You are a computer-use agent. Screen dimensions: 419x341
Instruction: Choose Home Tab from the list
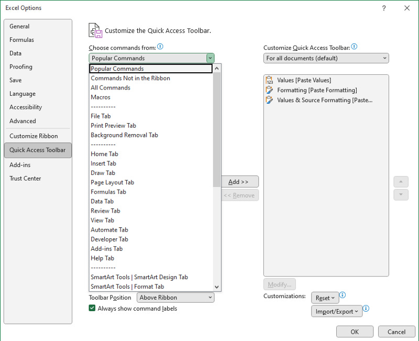[x=151, y=154]
